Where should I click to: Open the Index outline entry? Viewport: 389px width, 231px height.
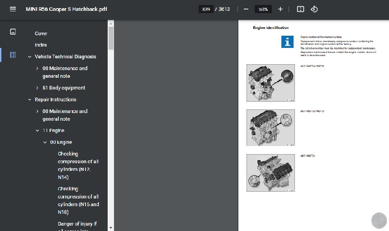coord(41,45)
